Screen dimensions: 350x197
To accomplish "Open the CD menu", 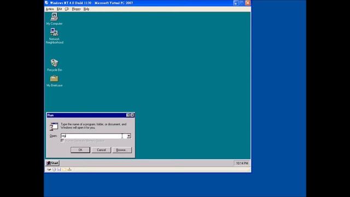I will [x=67, y=9].
